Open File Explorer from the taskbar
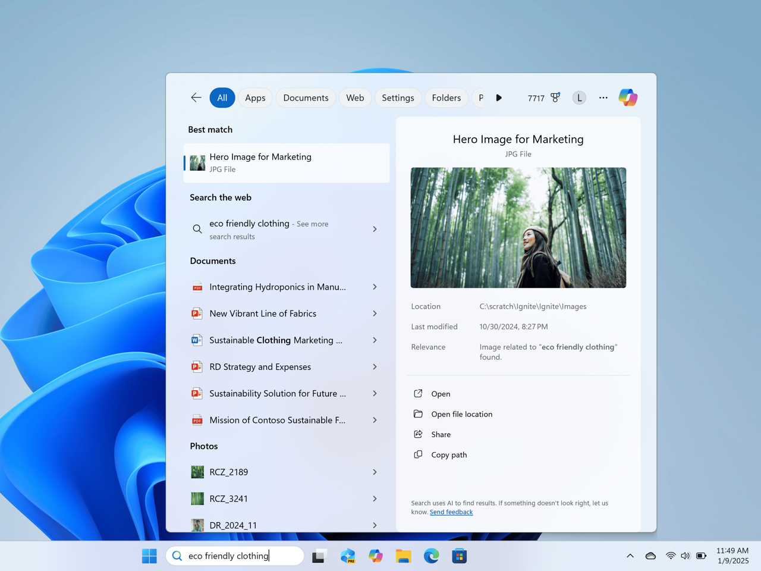Viewport: 761px width, 571px height. 404,556
